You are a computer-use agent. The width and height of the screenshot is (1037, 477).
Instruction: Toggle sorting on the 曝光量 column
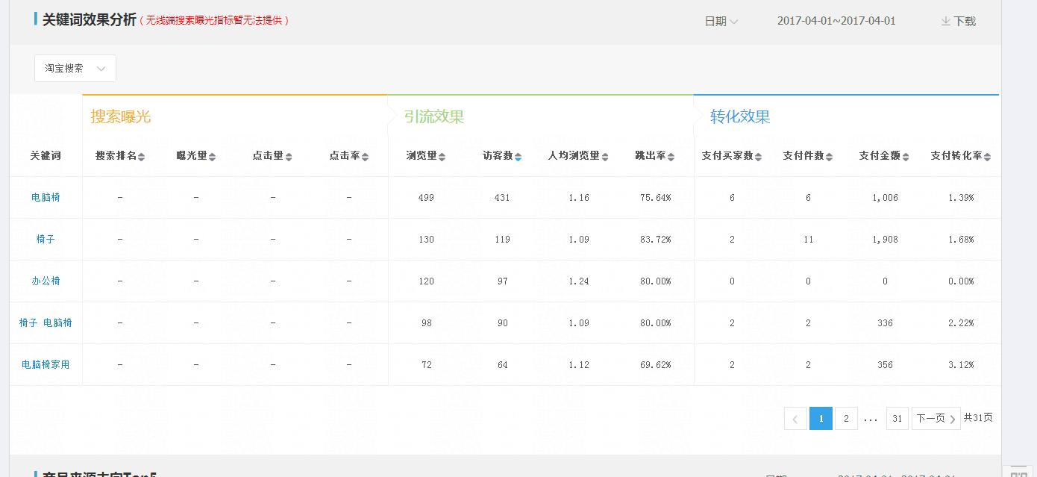(x=214, y=156)
